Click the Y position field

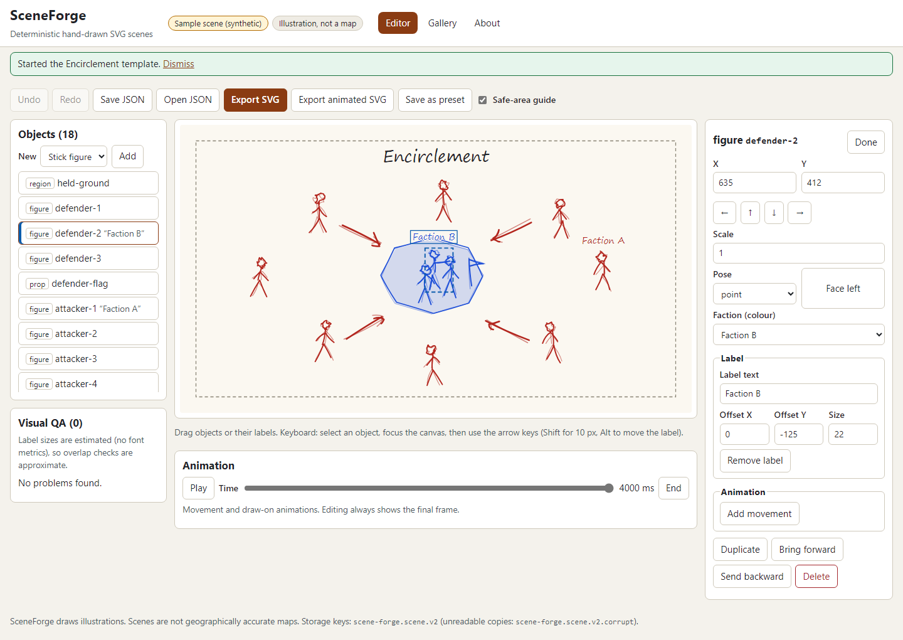[x=843, y=183]
